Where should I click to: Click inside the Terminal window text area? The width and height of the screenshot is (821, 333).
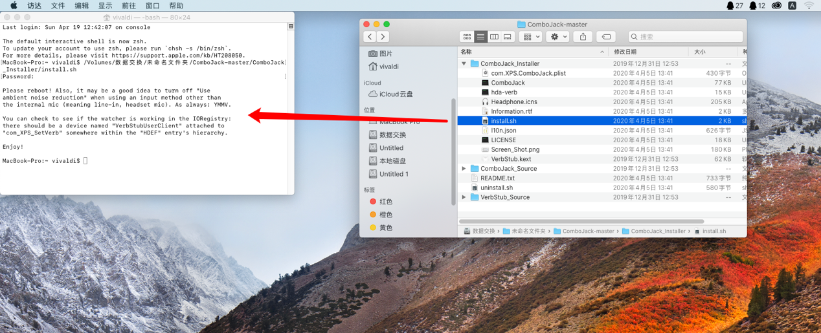pyautogui.click(x=144, y=107)
